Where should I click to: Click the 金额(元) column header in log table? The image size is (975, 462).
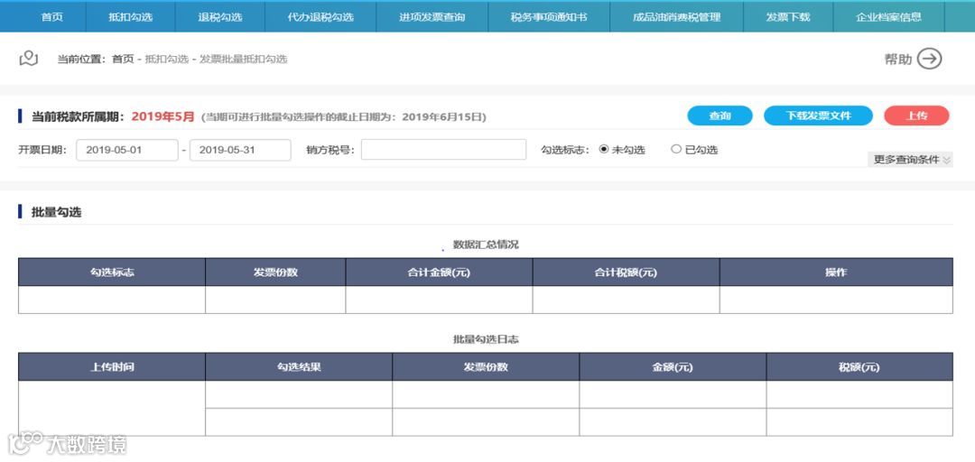[x=673, y=367]
